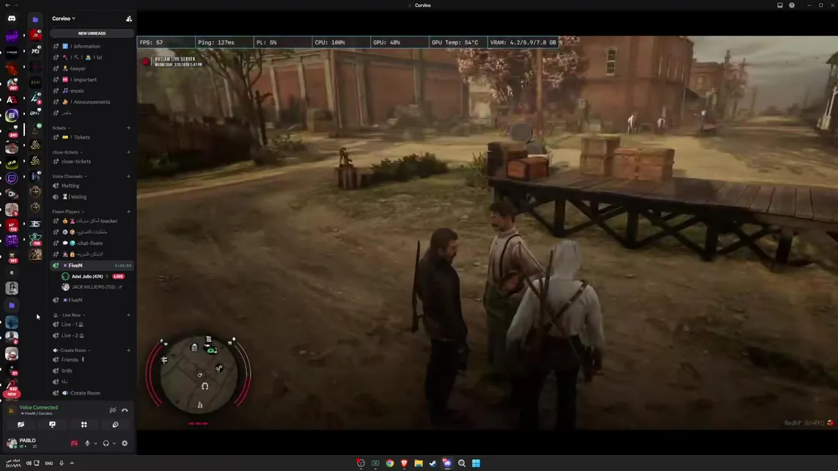This screenshot has height=471, width=838.
Task: Collapse the close-tickets category
Action: [66, 152]
